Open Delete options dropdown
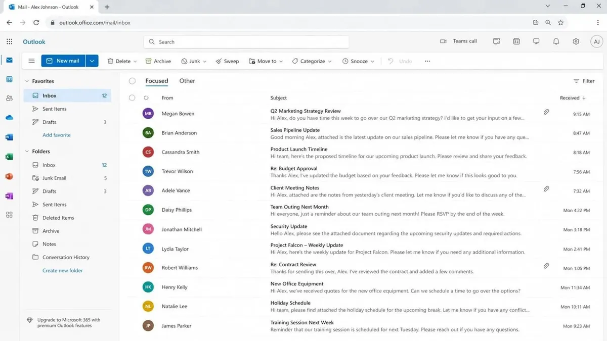Image resolution: width=607 pixels, height=341 pixels. click(x=135, y=62)
